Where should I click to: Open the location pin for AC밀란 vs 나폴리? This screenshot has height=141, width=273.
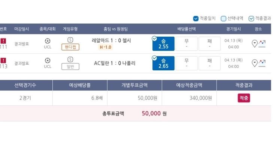[255, 63]
